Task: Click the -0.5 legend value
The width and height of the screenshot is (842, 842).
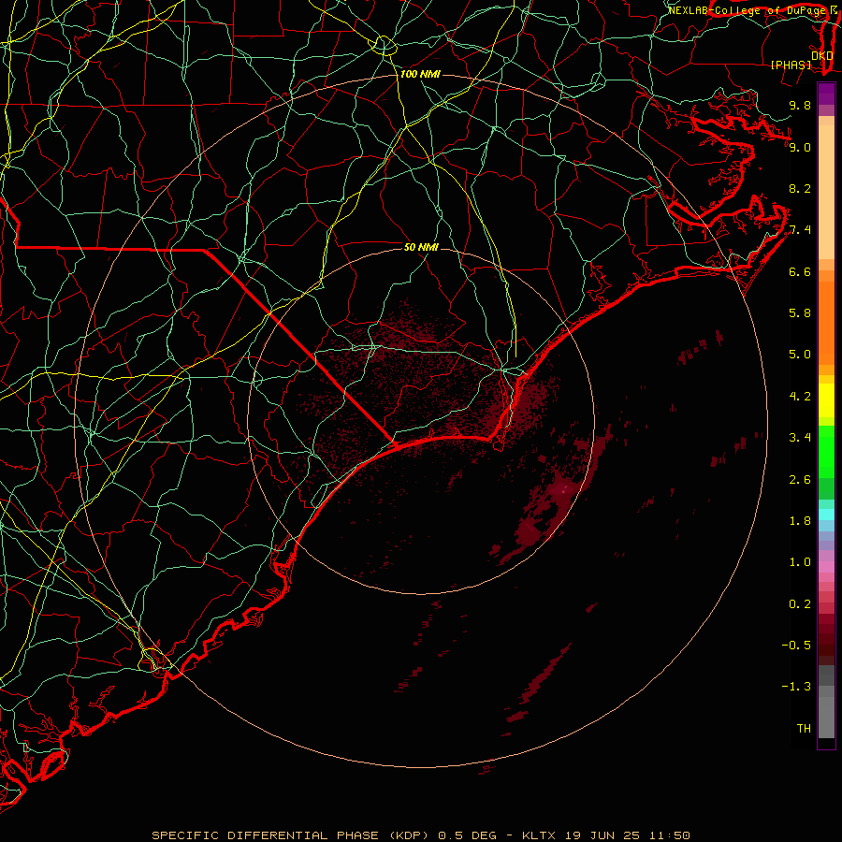Action: [796, 646]
